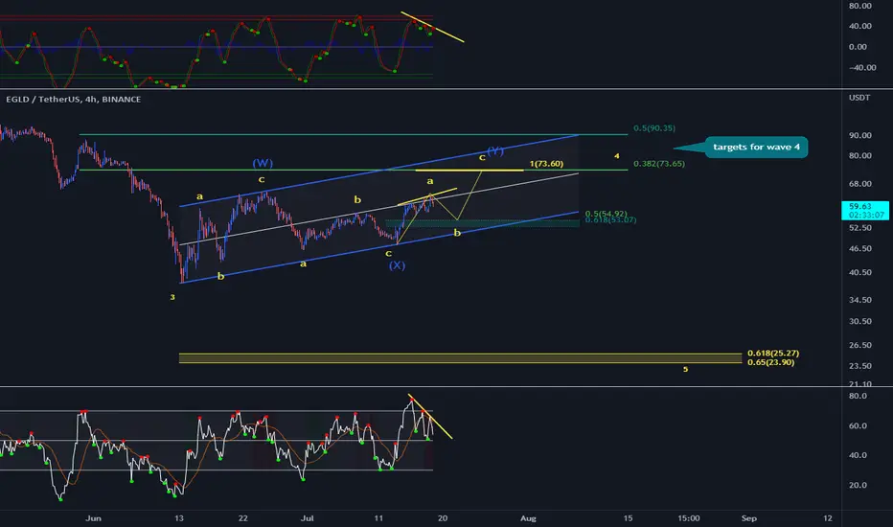Select the 0.382(73.65) fib level label
The height and width of the screenshot is (527, 893).
point(659,164)
